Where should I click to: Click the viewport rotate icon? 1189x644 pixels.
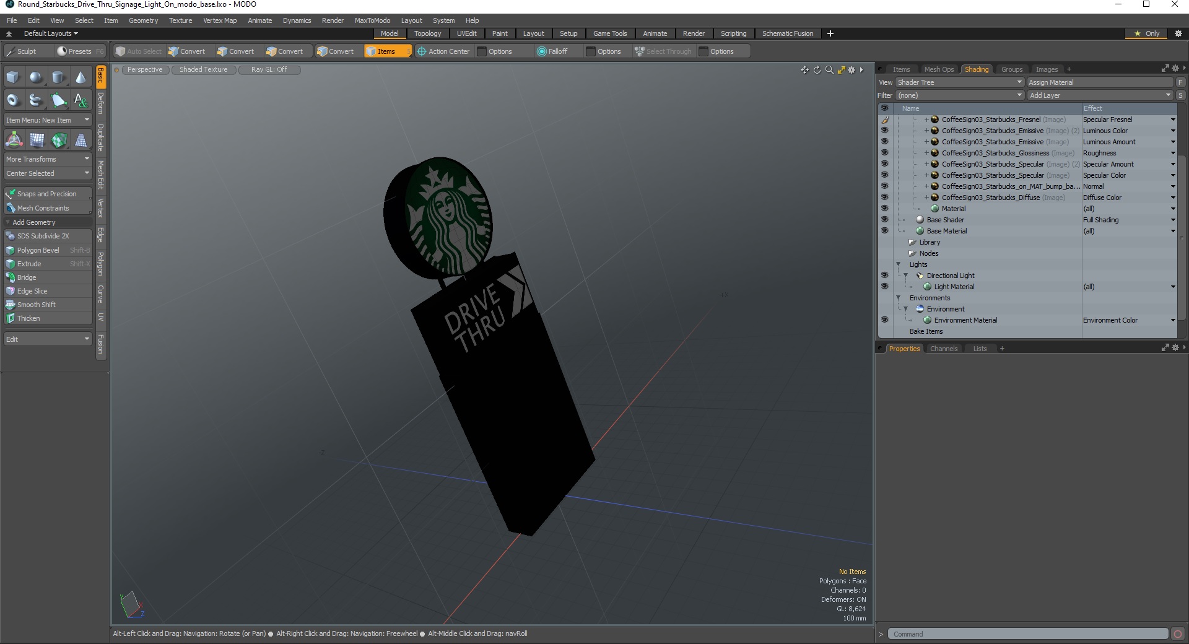coord(817,70)
